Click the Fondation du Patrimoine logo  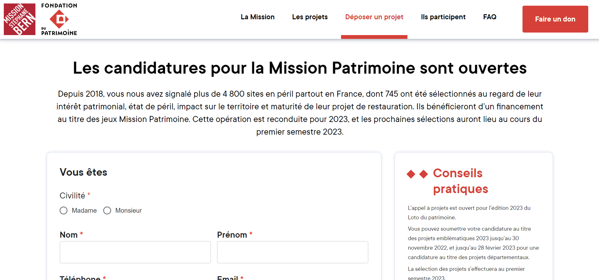pyautogui.click(x=59, y=19)
